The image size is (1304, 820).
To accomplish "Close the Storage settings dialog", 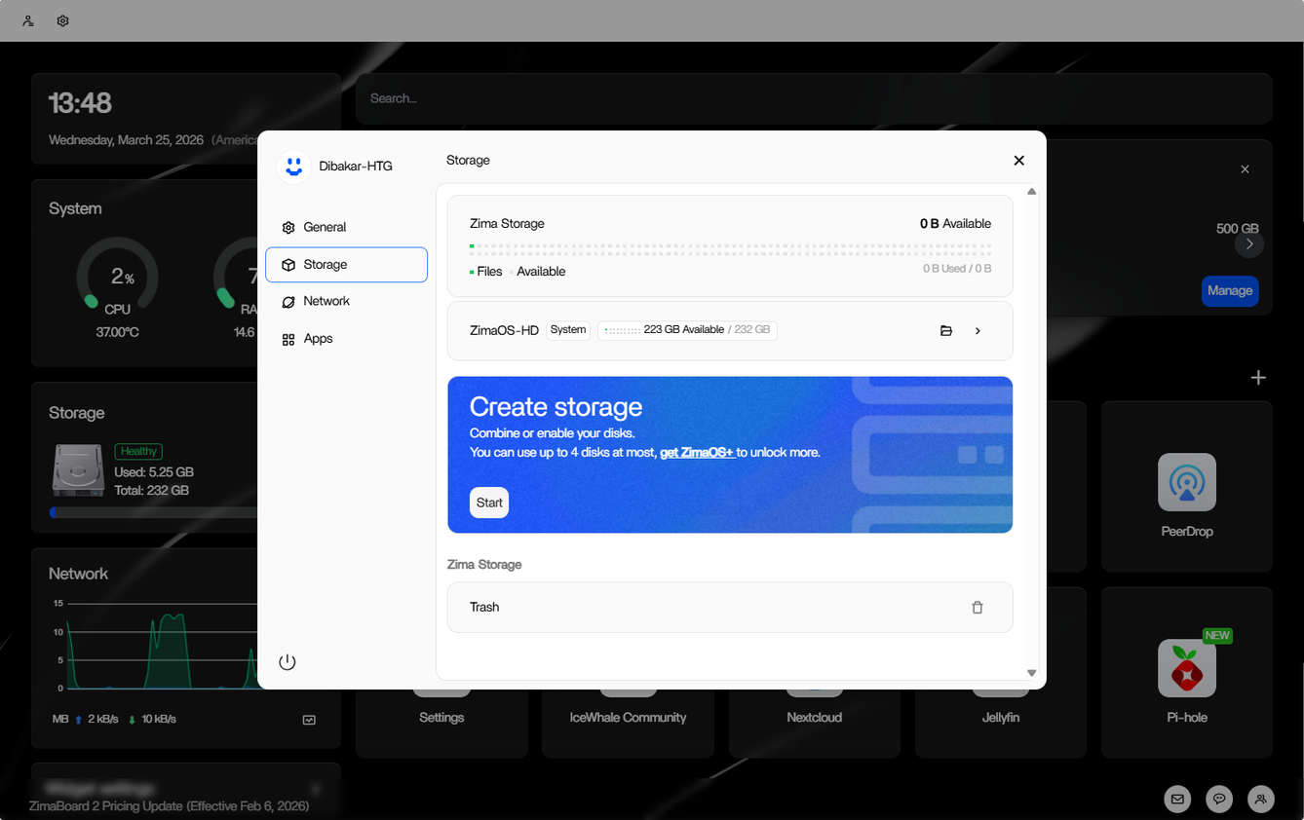I will point(1018,161).
